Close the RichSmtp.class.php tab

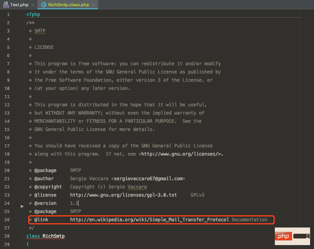[x=93, y=5]
